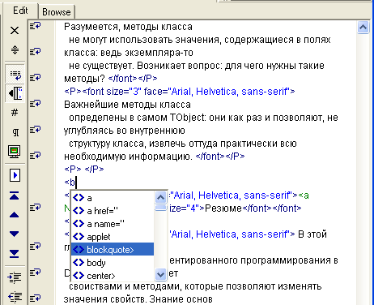Viewport: 374px width, 305px height.
Task: Jump to top with the barred up arrow
Action: (x=15, y=195)
